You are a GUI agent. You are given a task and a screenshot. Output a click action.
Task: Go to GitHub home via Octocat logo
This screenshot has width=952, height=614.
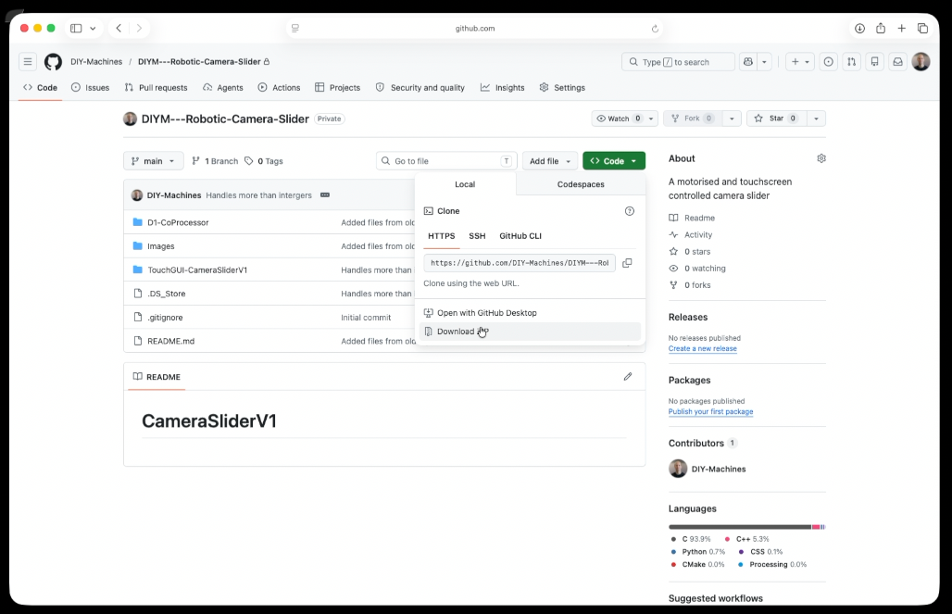click(x=54, y=62)
